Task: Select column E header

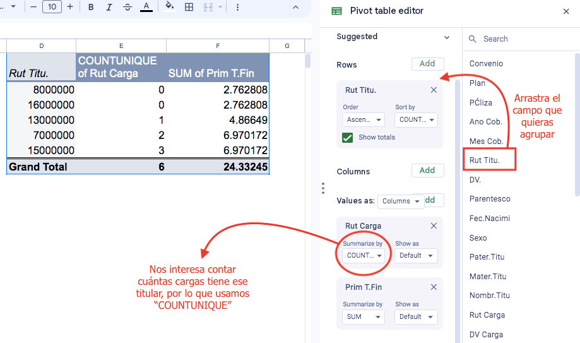Action: pyautogui.click(x=121, y=46)
